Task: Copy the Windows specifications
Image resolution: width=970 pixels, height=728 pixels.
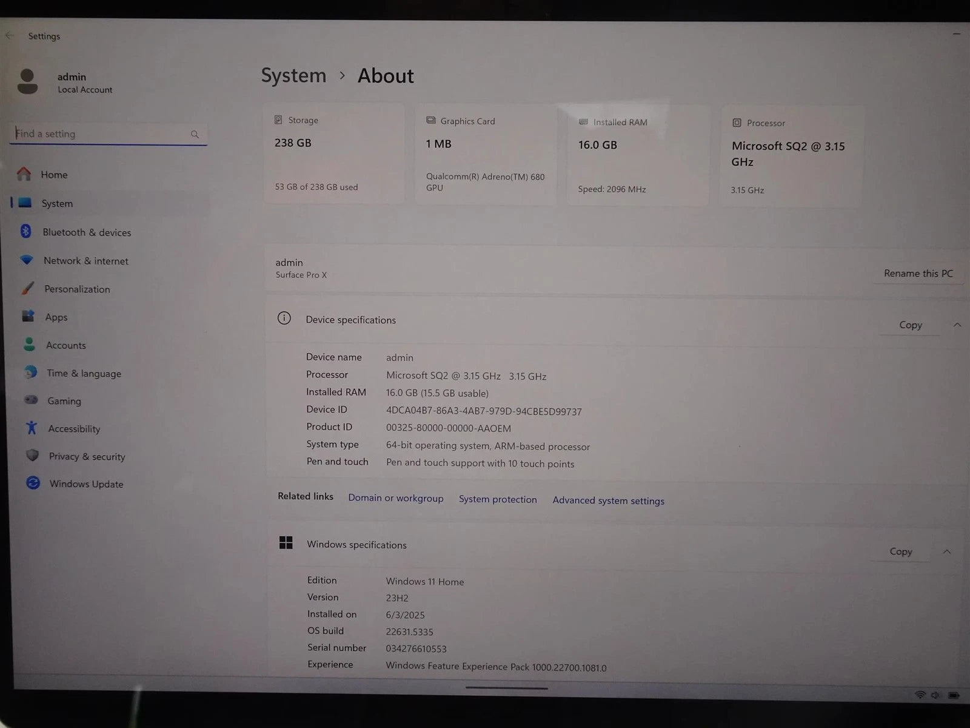Action: coord(901,551)
